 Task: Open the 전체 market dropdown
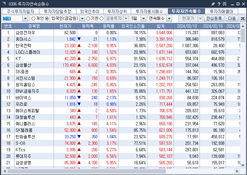(x=25, y=19)
